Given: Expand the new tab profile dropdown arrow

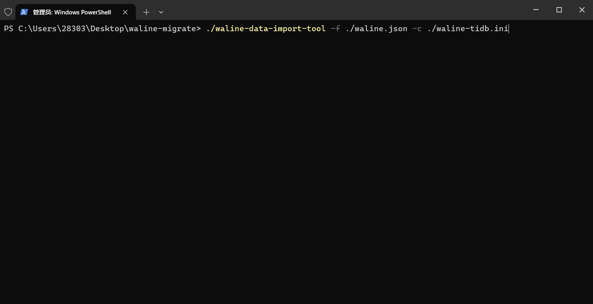Looking at the screenshot, I should pyautogui.click(x=161, y=12).
